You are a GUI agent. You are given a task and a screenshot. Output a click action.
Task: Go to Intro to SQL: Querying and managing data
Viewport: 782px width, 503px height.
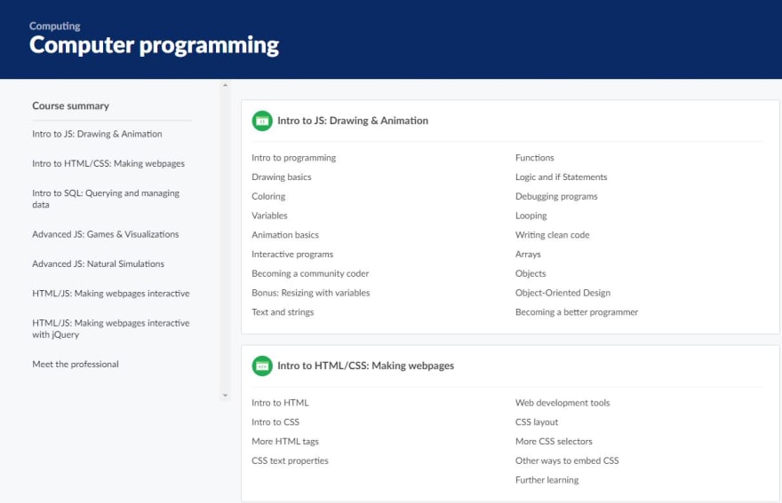(x=106, y=199)
